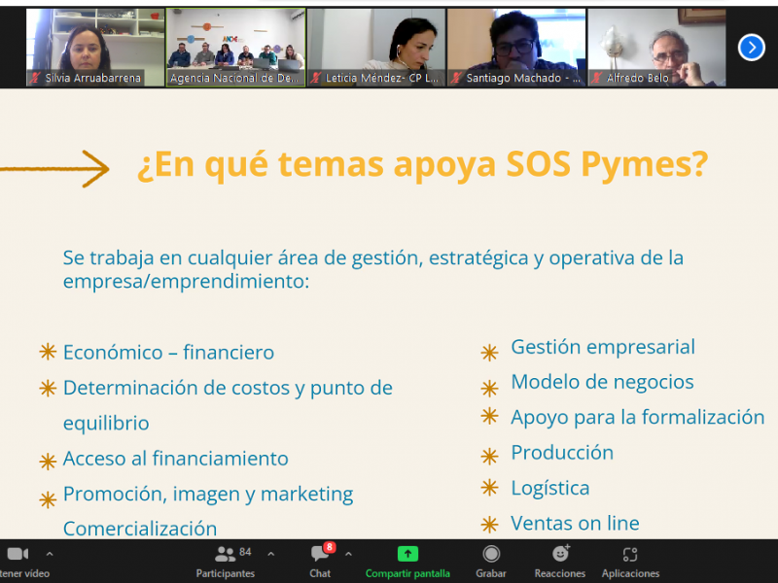Click muted mic icon on Leticia Méndez
Image resolution: width=778 pixels, height=583 pixels.
315,78
